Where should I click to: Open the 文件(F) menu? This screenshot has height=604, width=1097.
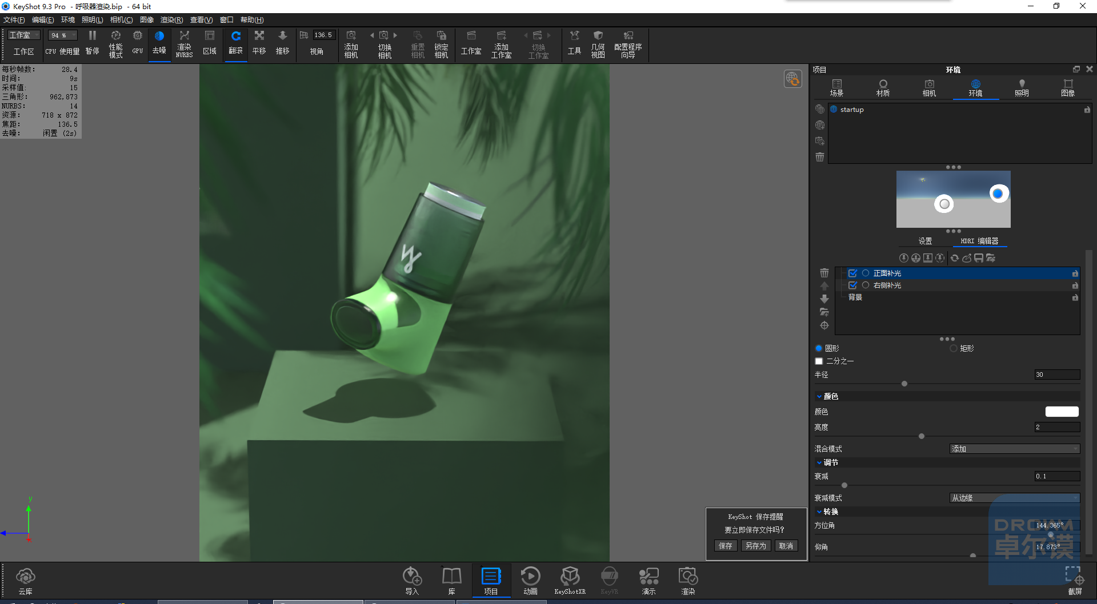pyautogui.click(x=14, y=20)
